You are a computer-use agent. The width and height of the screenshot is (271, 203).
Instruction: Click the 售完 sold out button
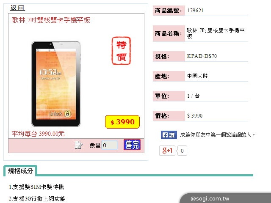tap(132, 145)
